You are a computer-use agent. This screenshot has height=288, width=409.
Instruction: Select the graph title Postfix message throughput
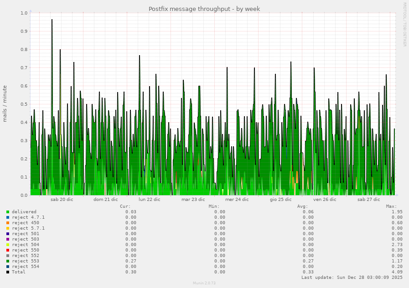pyautogui.click(x=204, y=9)
